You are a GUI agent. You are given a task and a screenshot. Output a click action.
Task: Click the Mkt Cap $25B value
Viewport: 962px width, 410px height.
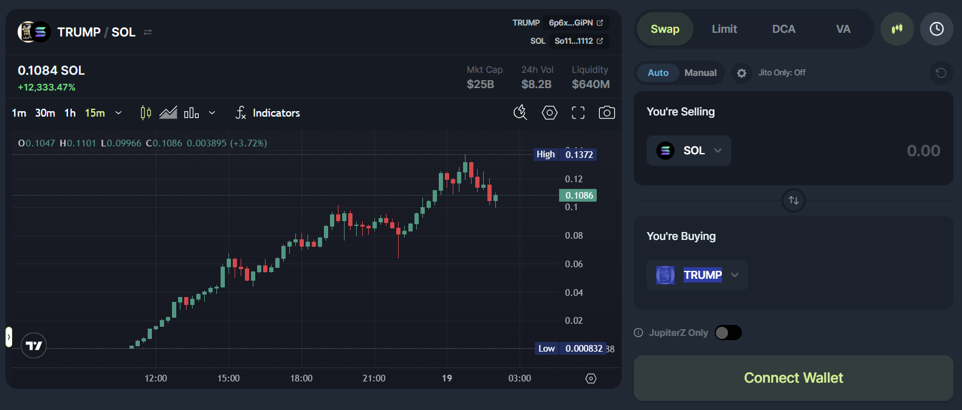(480, 84)
